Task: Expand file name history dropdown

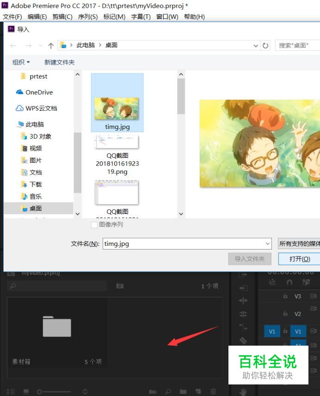Action: (267, 244)
